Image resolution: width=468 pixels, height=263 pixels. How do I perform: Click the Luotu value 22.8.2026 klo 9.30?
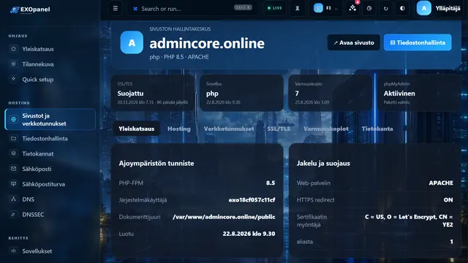(249, 234)
